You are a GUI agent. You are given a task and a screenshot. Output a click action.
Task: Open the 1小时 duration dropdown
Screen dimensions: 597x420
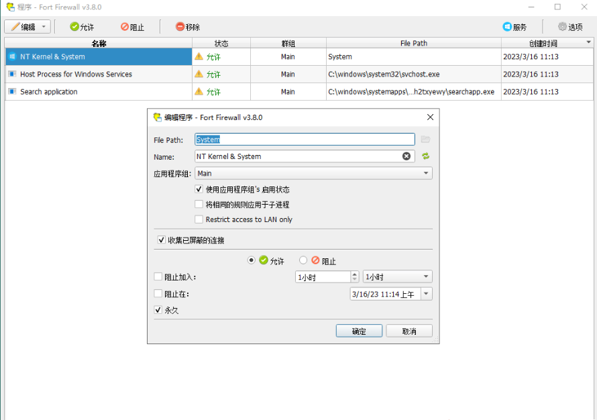point(398,277)
